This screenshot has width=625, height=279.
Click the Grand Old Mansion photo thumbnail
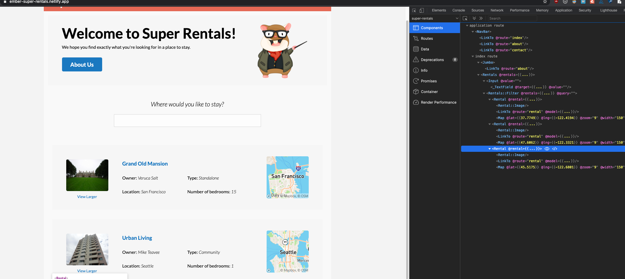(87, 175)
